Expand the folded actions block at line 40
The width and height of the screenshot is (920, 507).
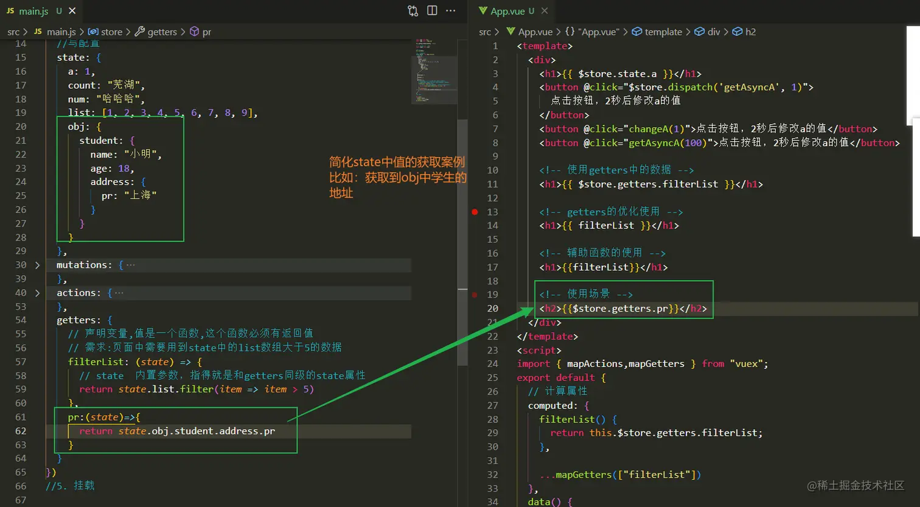[x=38, y=293]
